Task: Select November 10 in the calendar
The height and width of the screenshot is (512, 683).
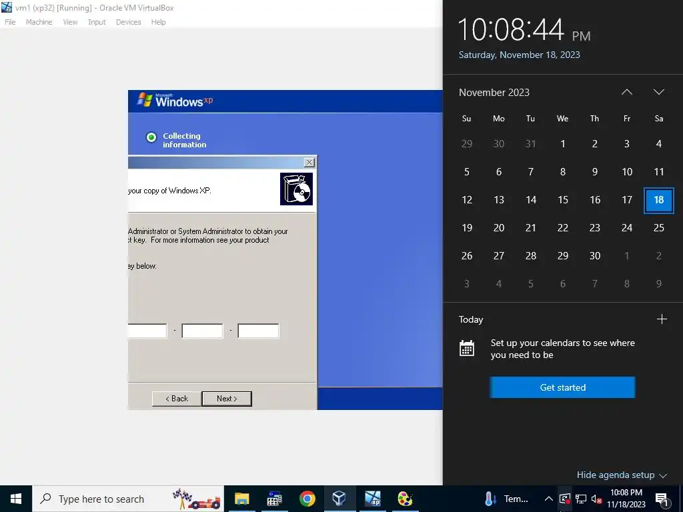Action: coord(627,172)
